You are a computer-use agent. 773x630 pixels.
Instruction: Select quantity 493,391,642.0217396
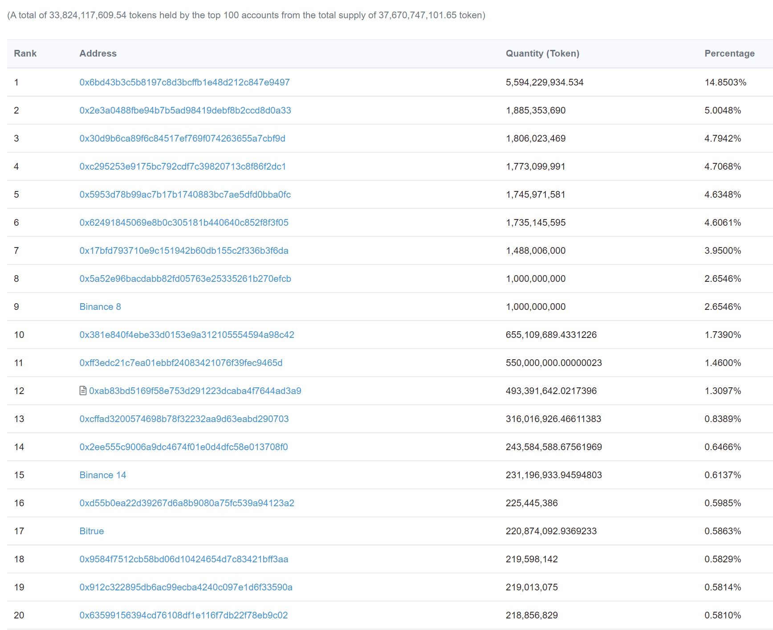(x=551, y=391)
